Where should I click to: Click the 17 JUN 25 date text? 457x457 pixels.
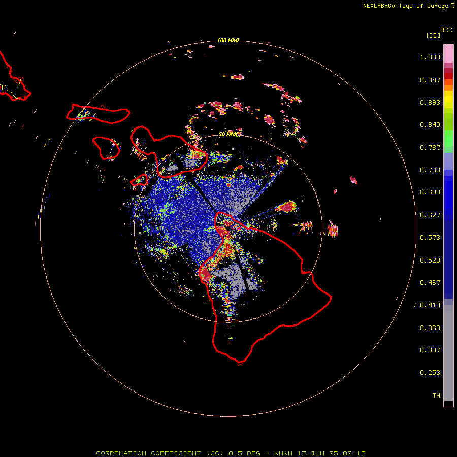317,453
